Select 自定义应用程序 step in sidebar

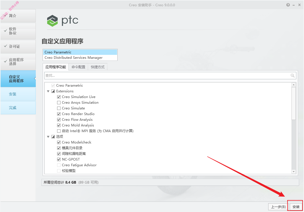[x=18, y=79]
